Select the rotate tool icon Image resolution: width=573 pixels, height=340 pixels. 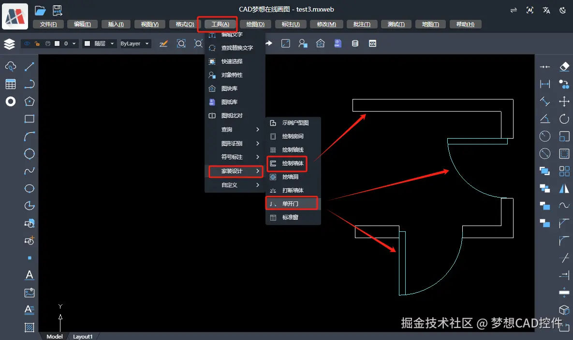click(x=564, y=118)
